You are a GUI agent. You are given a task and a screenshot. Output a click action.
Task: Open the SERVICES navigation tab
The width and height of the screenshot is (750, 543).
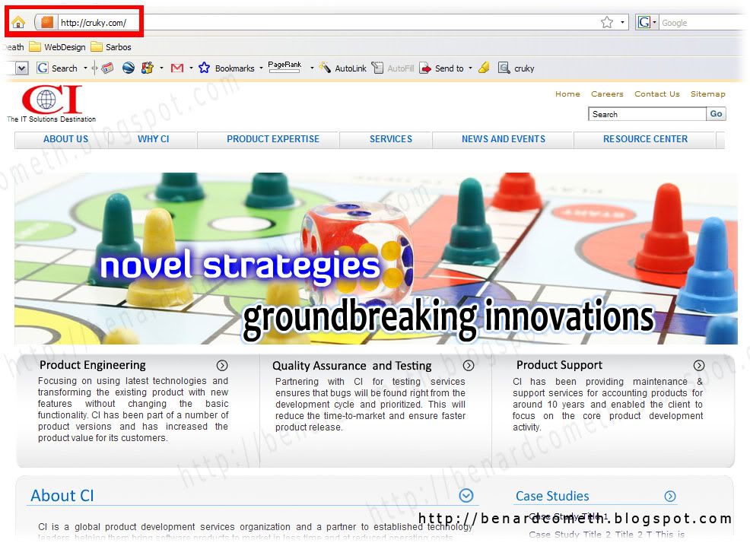pos(390,139)
